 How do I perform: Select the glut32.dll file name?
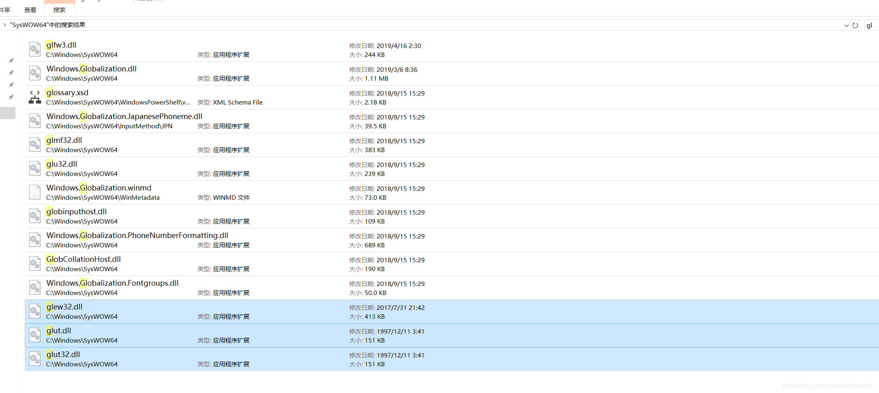click(63, 354)
